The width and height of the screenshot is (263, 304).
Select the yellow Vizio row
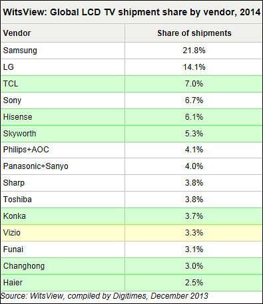point(131,233)
